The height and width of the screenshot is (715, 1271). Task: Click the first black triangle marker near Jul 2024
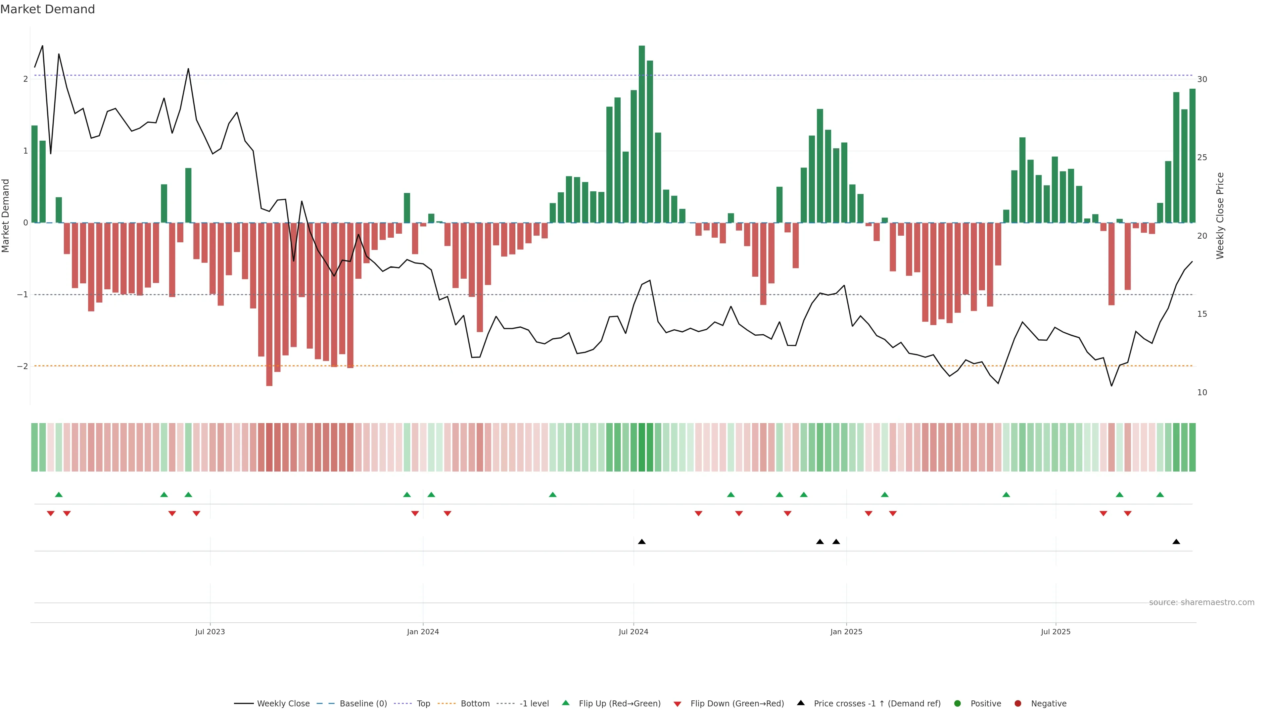[x=641, y=542]
